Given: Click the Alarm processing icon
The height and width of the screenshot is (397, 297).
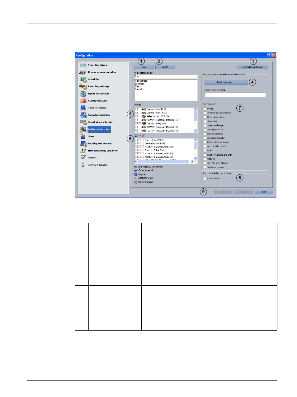Looking at the screenshot, I should coord(83,101).
